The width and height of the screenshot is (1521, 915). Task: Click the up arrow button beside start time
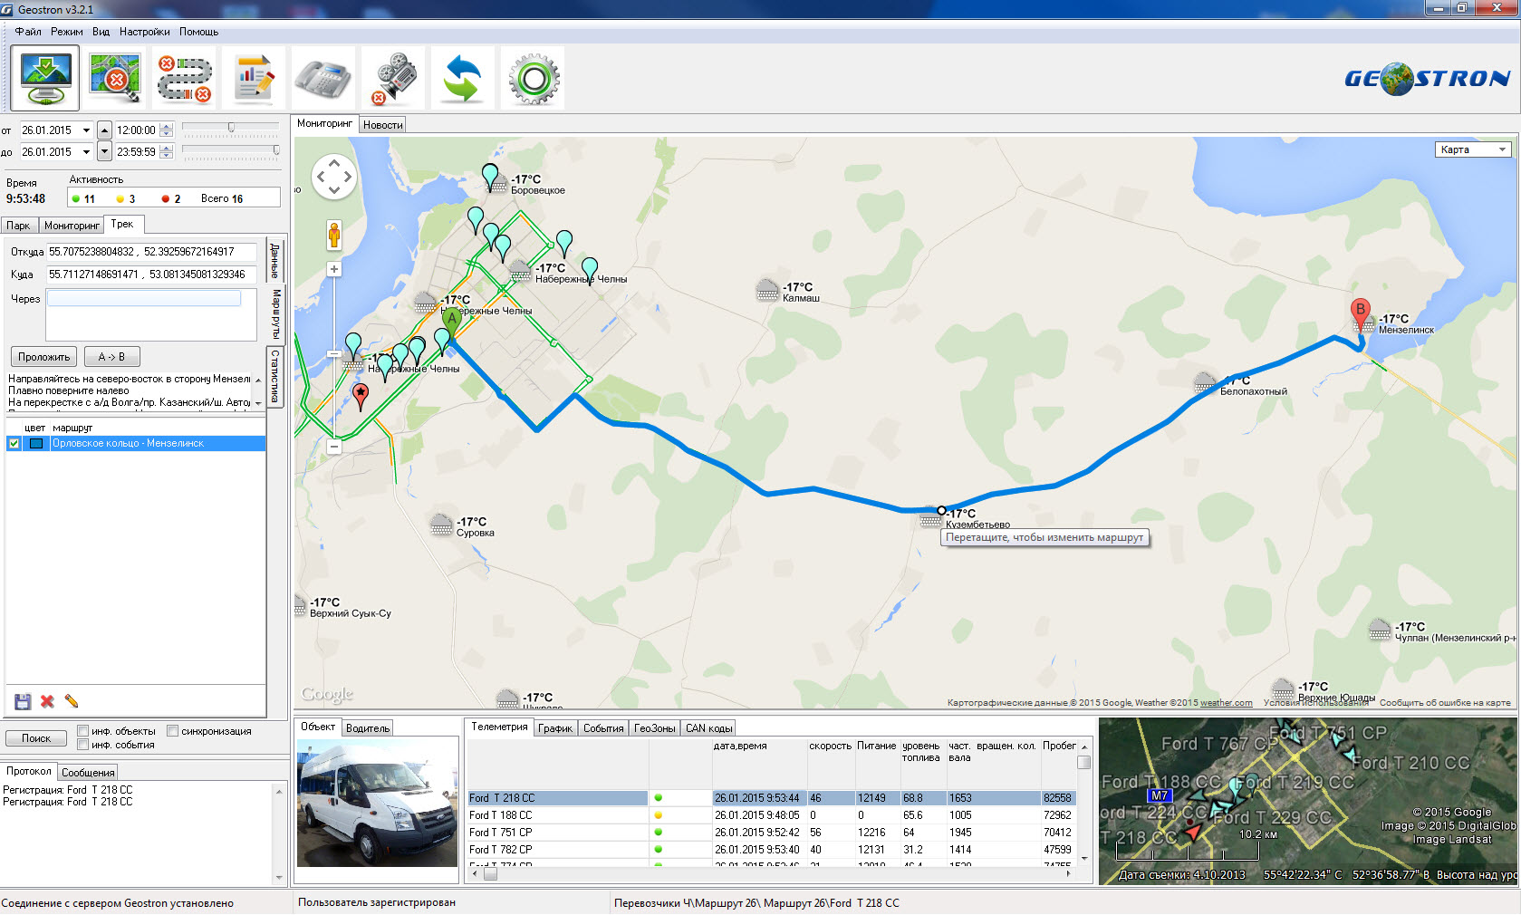(x=104, y=130)
